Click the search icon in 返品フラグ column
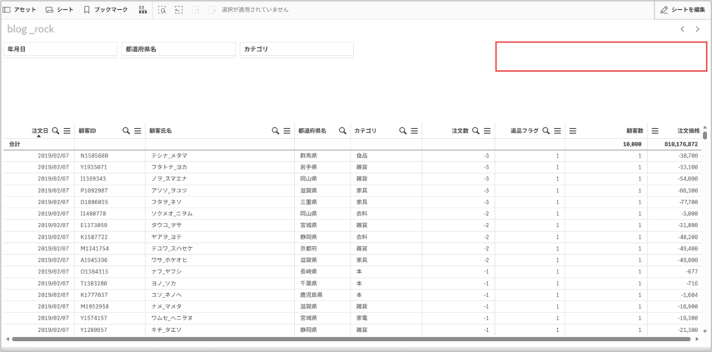Viewport: 712px width, 352px height. click(546, 131)
